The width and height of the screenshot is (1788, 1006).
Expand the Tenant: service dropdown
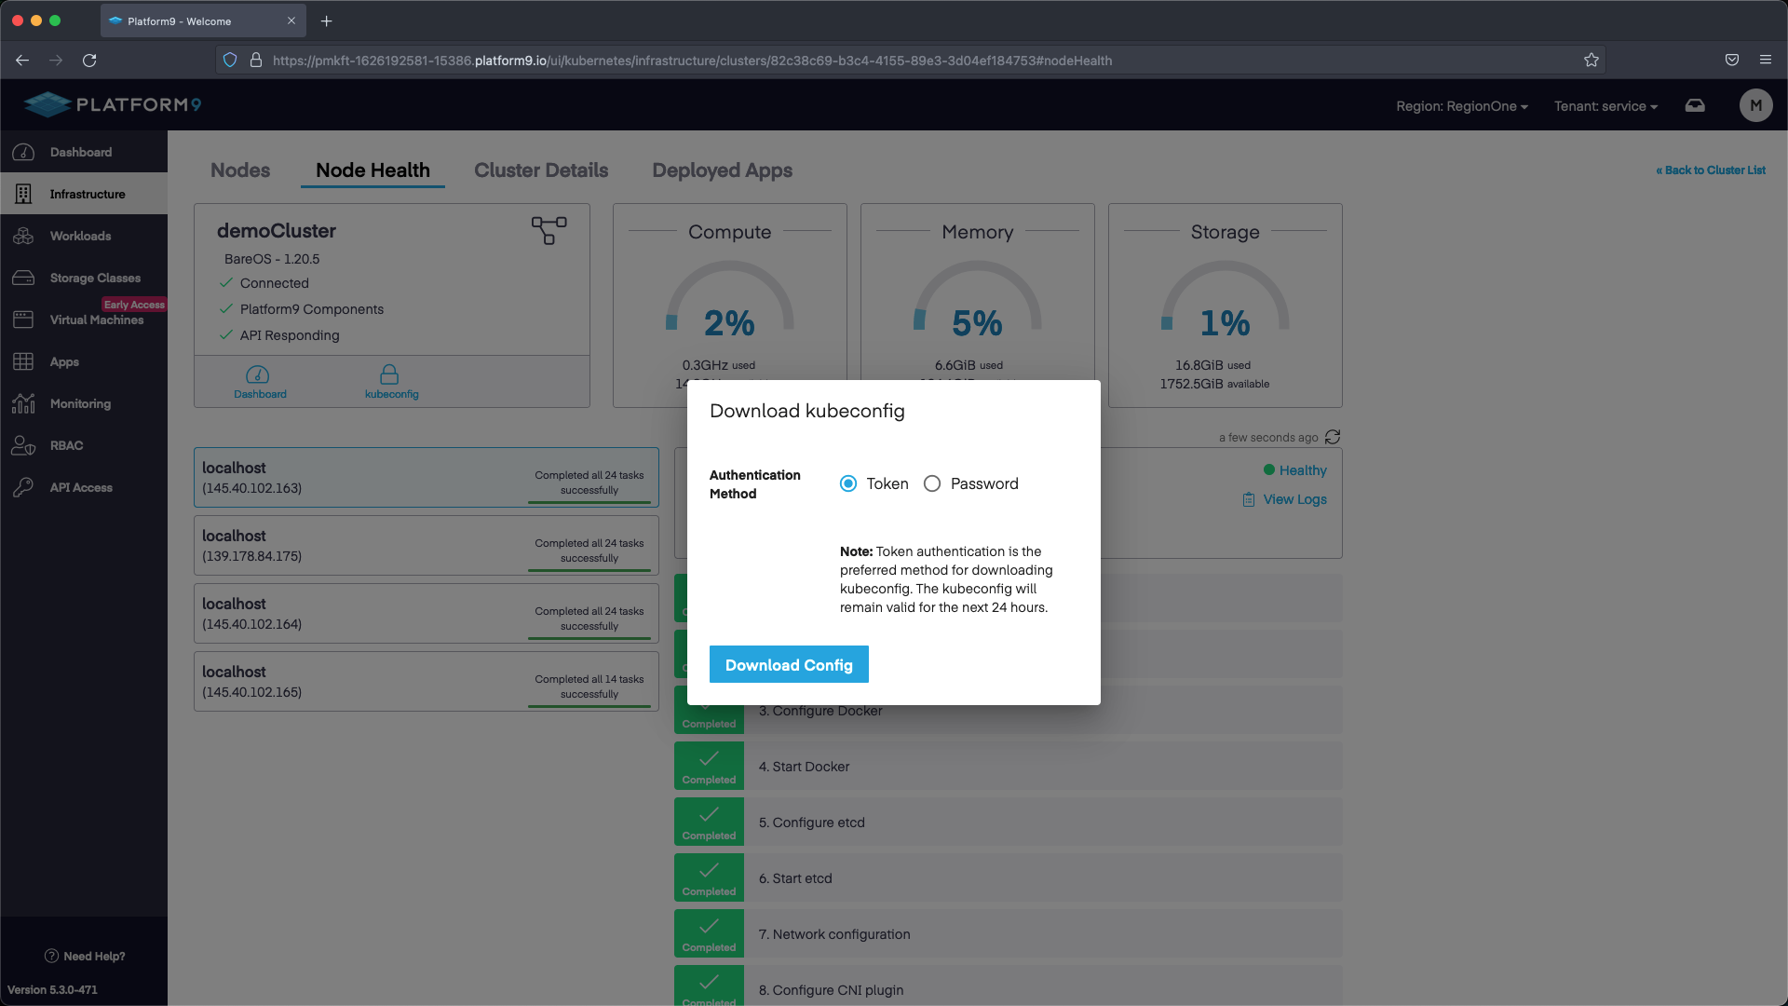coord(1605,106)
